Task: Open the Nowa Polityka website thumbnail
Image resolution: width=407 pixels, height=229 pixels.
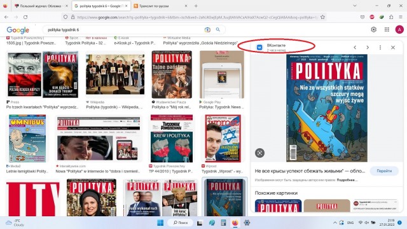Action: (99, 139)
